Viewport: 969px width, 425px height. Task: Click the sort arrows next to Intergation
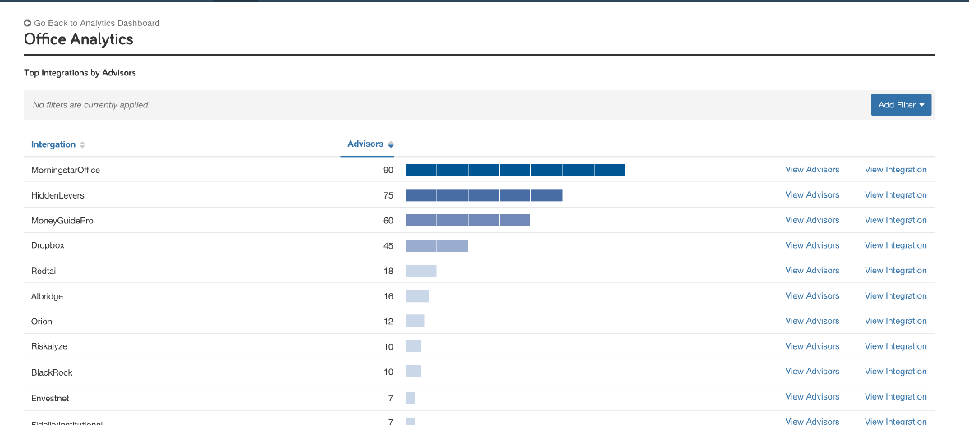tap(82, 144)
